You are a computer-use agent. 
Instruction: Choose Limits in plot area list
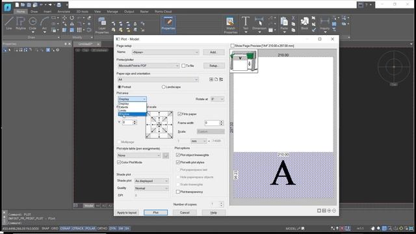coord(132,110)
